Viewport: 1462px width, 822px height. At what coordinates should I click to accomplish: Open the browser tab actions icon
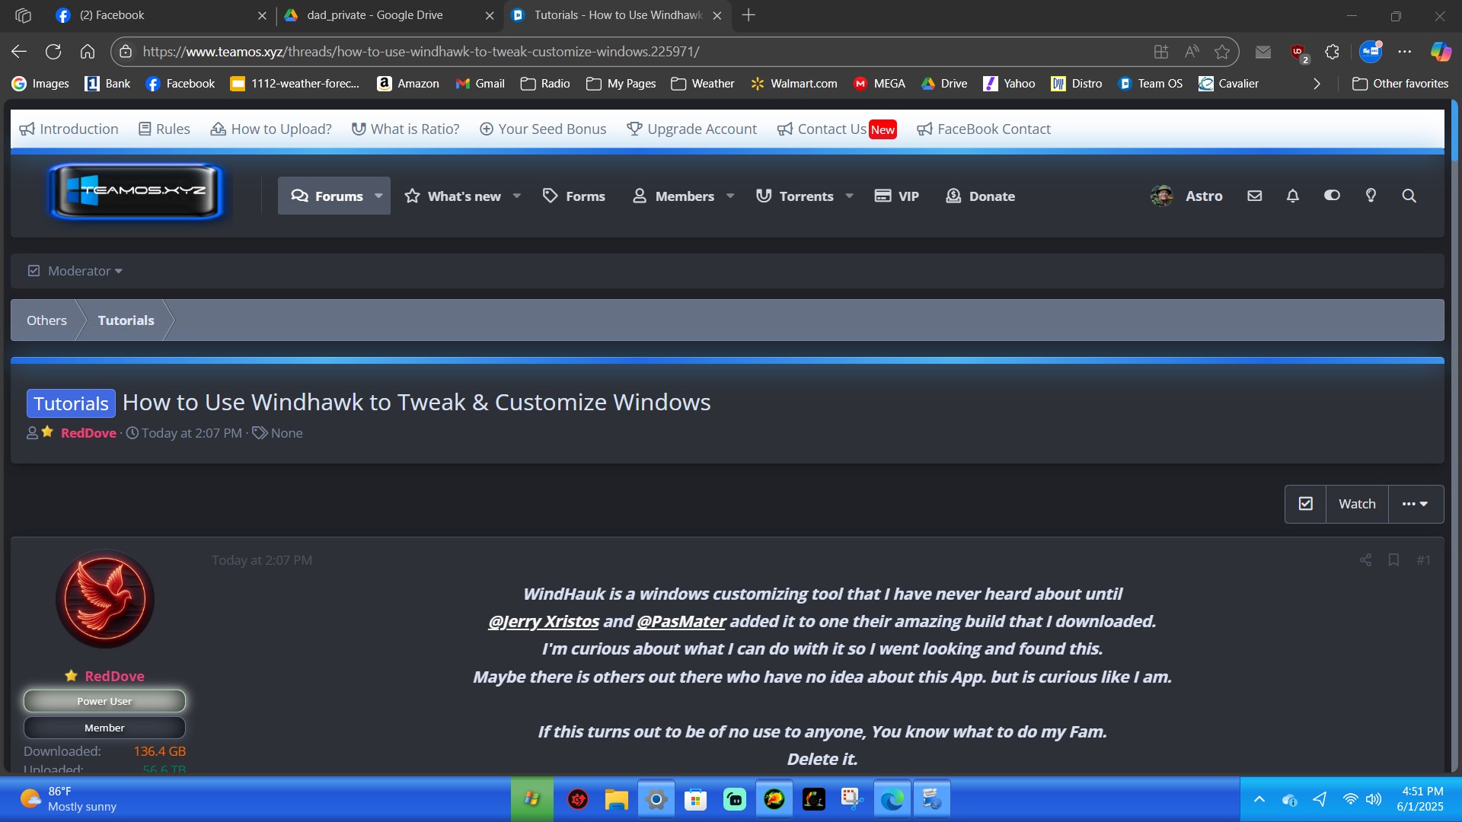(23, 15)
